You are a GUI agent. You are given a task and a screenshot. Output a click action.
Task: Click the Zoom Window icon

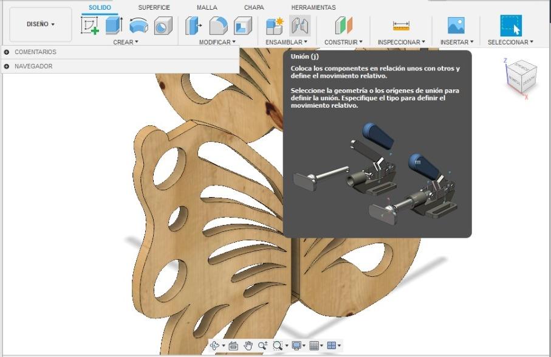278,345
